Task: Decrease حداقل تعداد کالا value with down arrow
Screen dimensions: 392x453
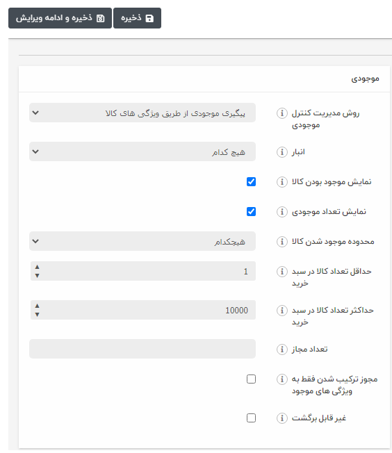Action: pyautogui.click(x=37, y=276)
